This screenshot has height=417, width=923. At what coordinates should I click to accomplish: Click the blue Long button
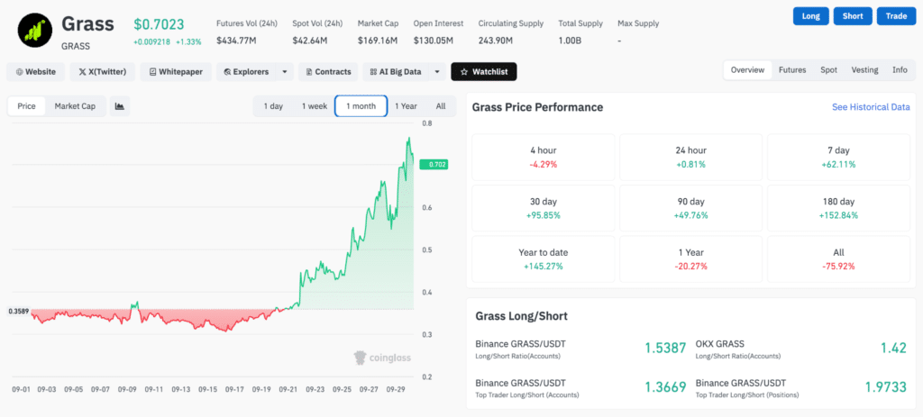(810, 16)
